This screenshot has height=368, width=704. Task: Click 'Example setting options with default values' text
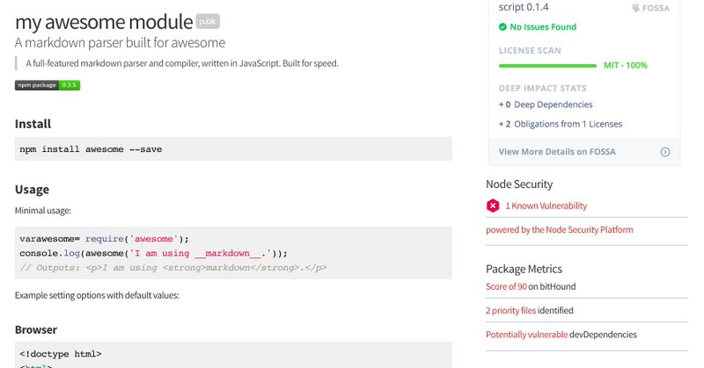pos(97,295)
